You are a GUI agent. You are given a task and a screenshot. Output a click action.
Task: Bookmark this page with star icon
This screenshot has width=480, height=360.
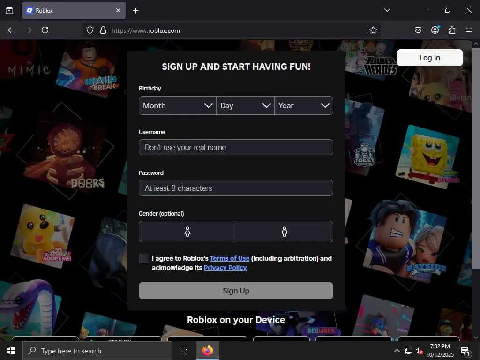[x=373, y=30]
